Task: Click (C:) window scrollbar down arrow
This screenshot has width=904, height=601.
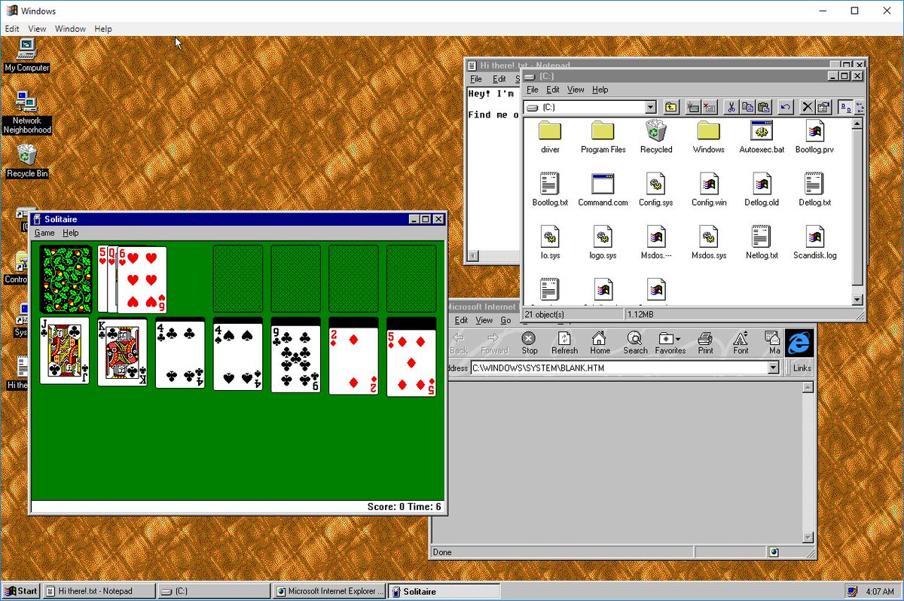Action: (x=857, y=299)
